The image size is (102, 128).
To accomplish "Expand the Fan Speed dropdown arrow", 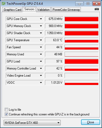I will tap(41, 47).
